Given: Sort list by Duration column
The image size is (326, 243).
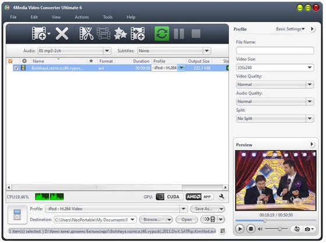Looking at the screenshot, I should click(x=141, y=61).
